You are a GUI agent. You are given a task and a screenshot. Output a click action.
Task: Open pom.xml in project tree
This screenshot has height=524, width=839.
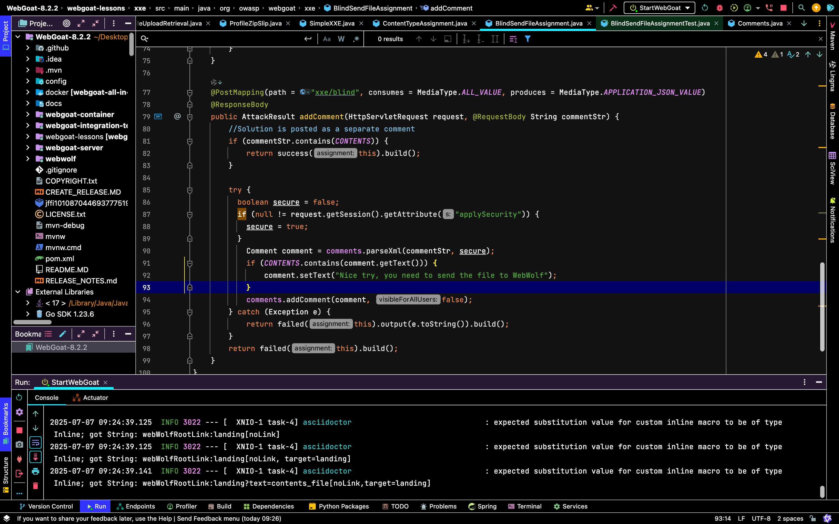60,258
